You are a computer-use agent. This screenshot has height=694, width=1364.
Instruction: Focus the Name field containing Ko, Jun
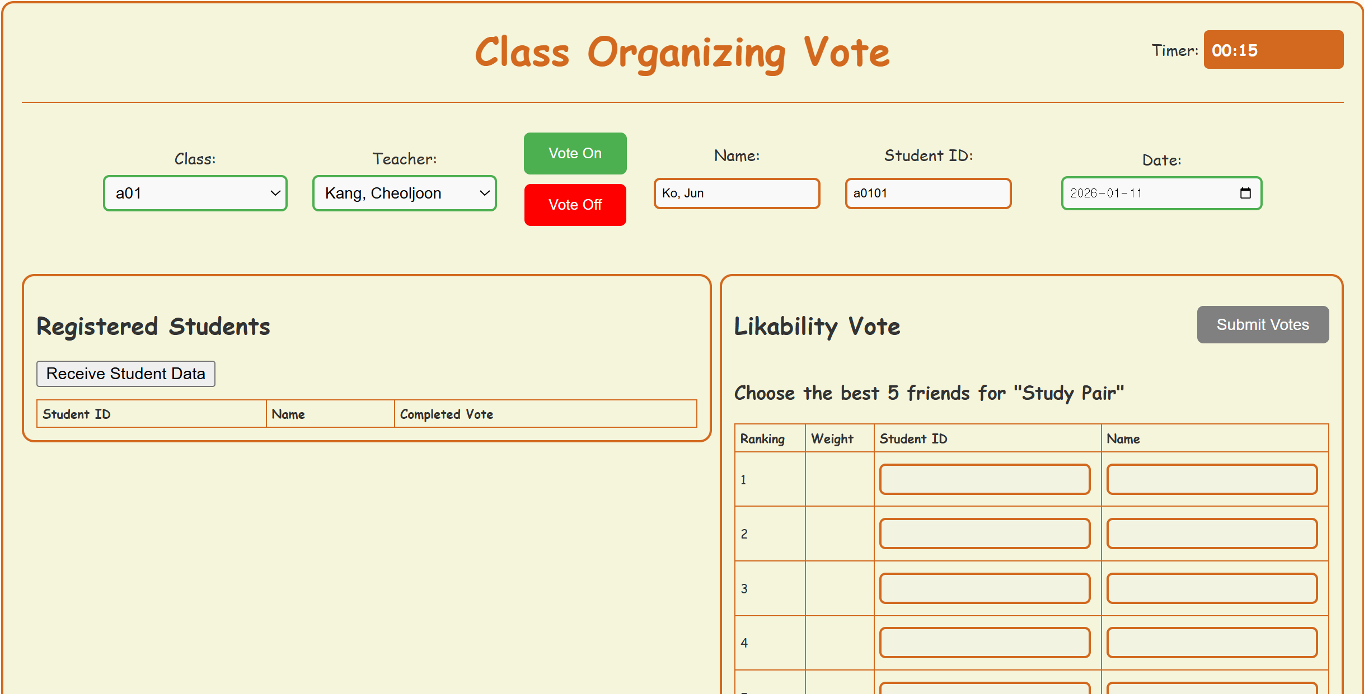(x=737, y=193)
